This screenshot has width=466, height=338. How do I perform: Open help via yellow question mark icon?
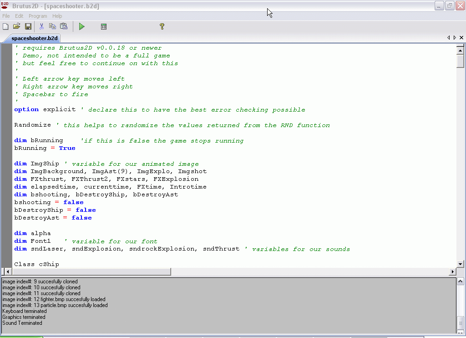(x=162, y=26)
